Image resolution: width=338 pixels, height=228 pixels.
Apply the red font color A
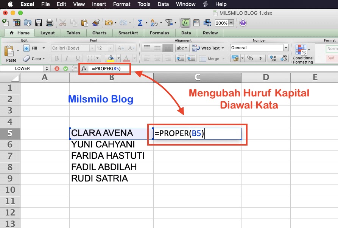pos(126,58)
